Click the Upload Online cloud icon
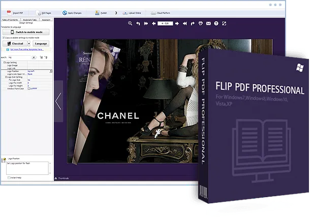311x224 pixels. 125,13
